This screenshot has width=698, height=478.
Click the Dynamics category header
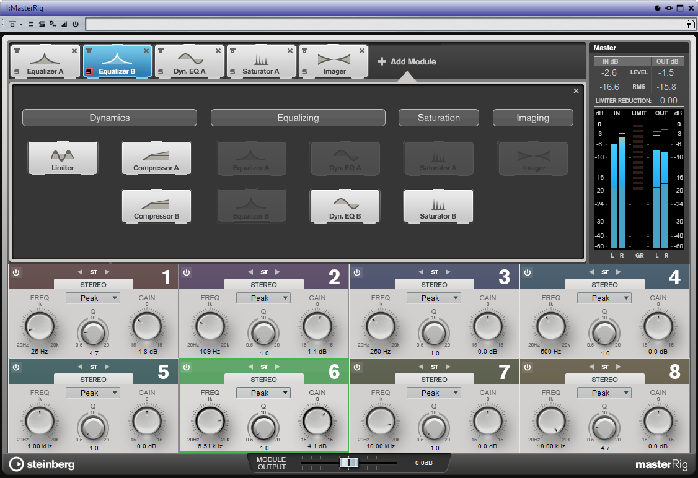click(110, 118)
